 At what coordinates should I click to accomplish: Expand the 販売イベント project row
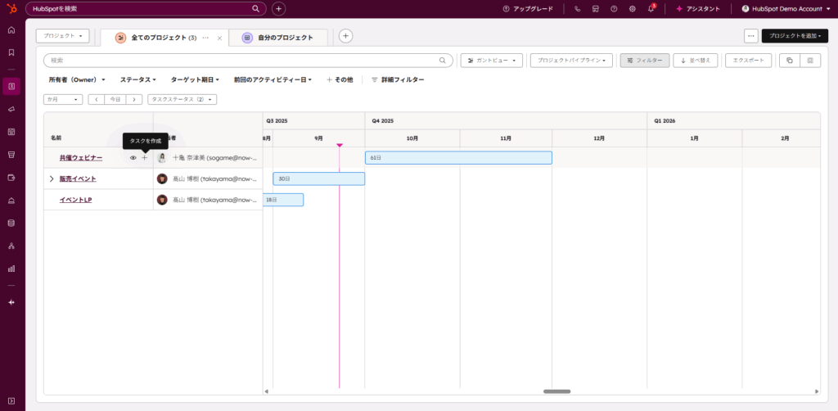click(52, 178)
